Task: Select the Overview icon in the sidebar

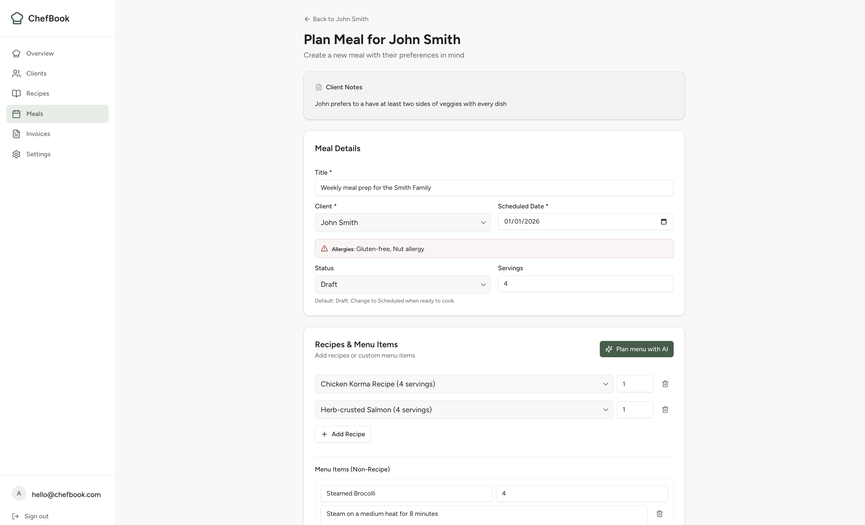Action: tap(17, 53)
